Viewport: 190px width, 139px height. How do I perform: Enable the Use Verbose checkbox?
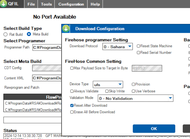(133, 91)
